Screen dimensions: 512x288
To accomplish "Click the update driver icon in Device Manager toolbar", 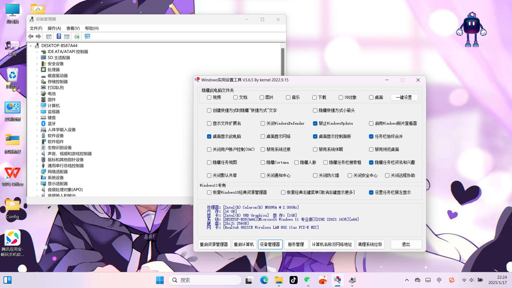I will (77, 36).
